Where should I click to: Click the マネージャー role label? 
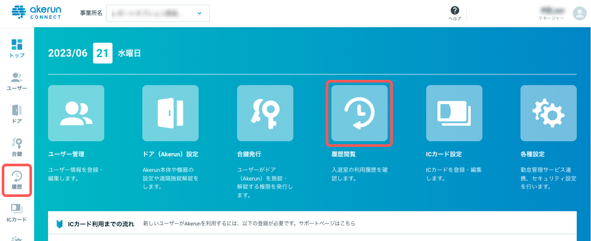(551, 18)
